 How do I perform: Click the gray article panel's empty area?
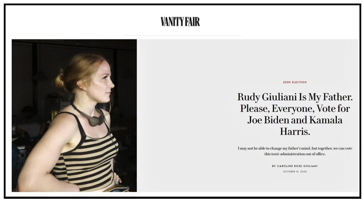(x=185, y=116)
